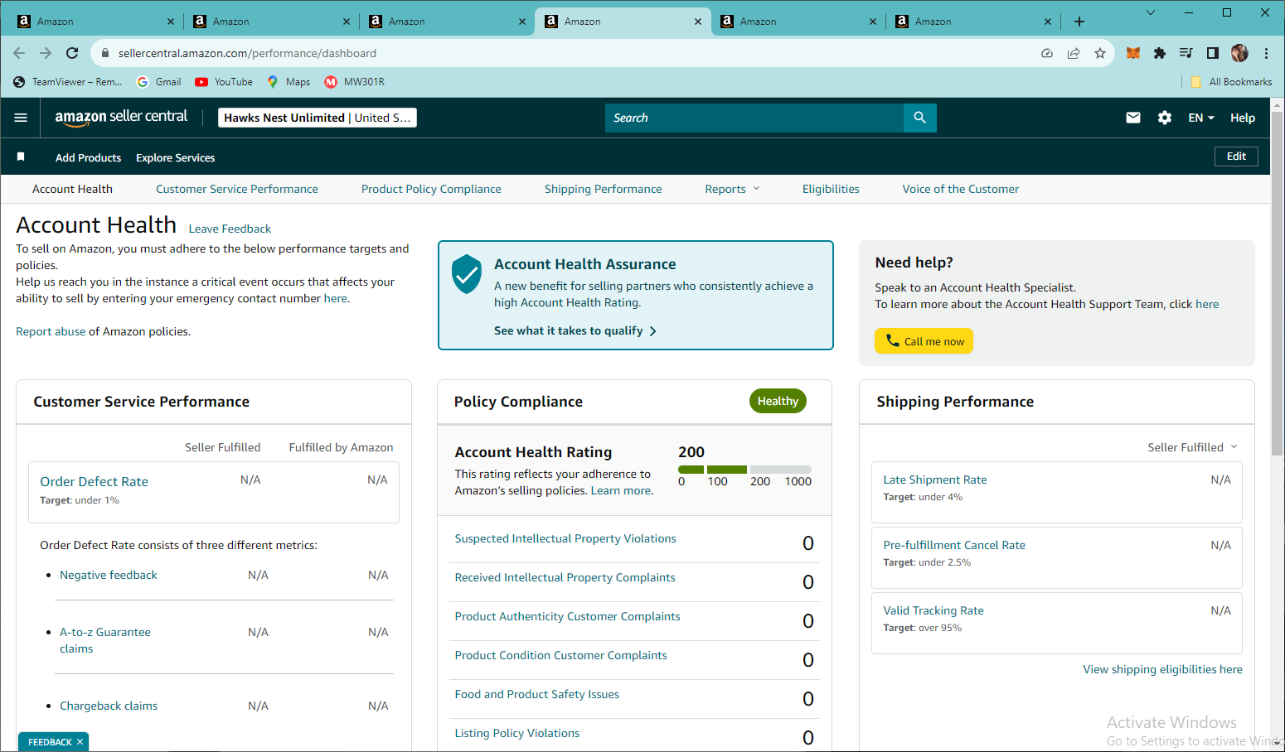Open the Report abuse link
Screen dimensions: 1285x752
pos(51,331)
